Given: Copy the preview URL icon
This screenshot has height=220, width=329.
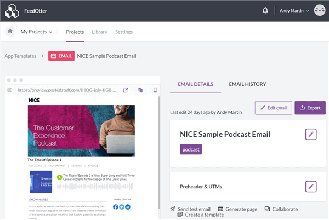Looking at the screenshot, I should click(140, 90).
